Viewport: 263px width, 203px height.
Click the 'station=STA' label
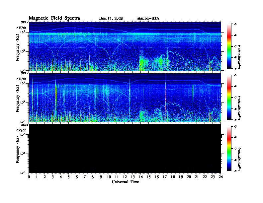[x=148, y=19]
